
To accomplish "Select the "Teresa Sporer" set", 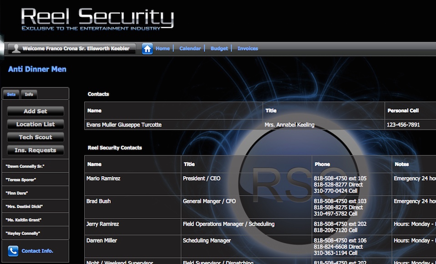I will pyautogui.click(x=35, y=180).
